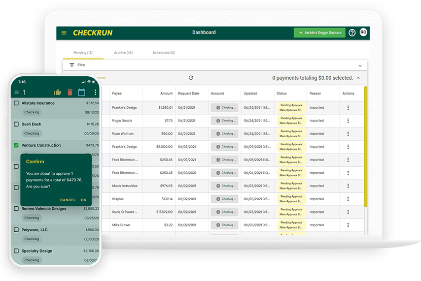Click Checking account info chip for Mike Brown
Viewport: 421px width, 281px height.
coord(225,225)
